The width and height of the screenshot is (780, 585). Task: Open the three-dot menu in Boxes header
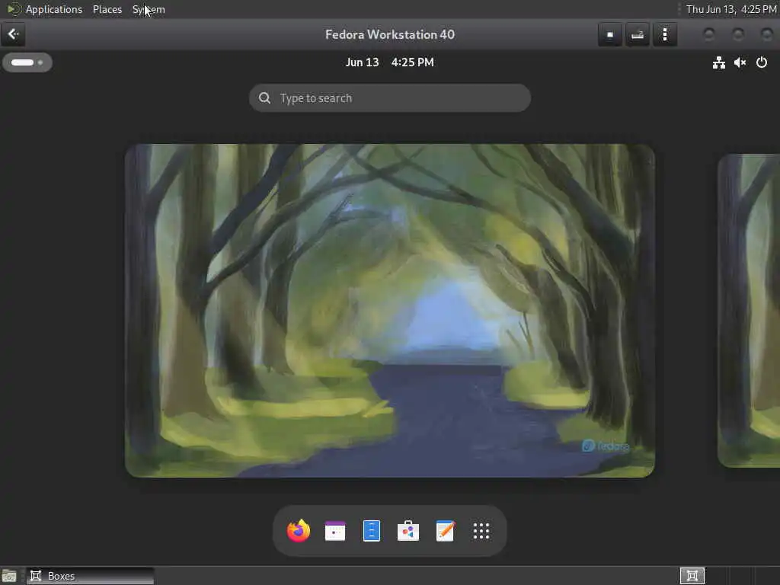click(x=665, y=34)
